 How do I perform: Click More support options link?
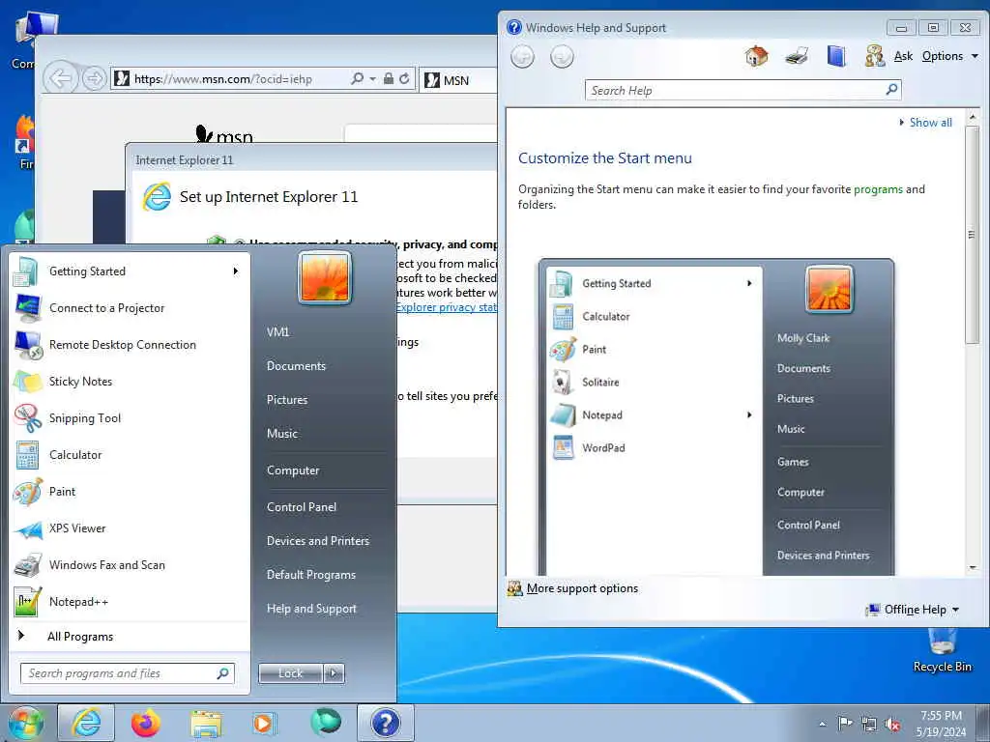click(582, 588)
